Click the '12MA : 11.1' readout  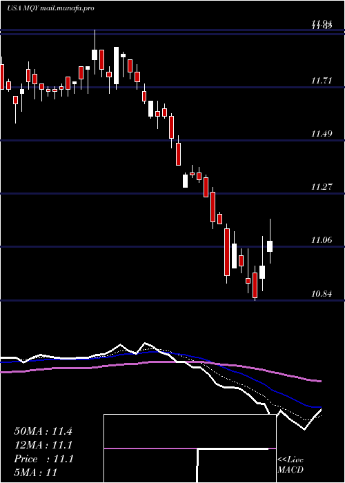(43, 445)
